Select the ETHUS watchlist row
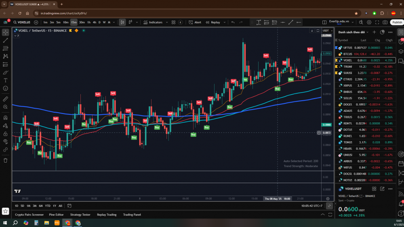 pos(365,79)
